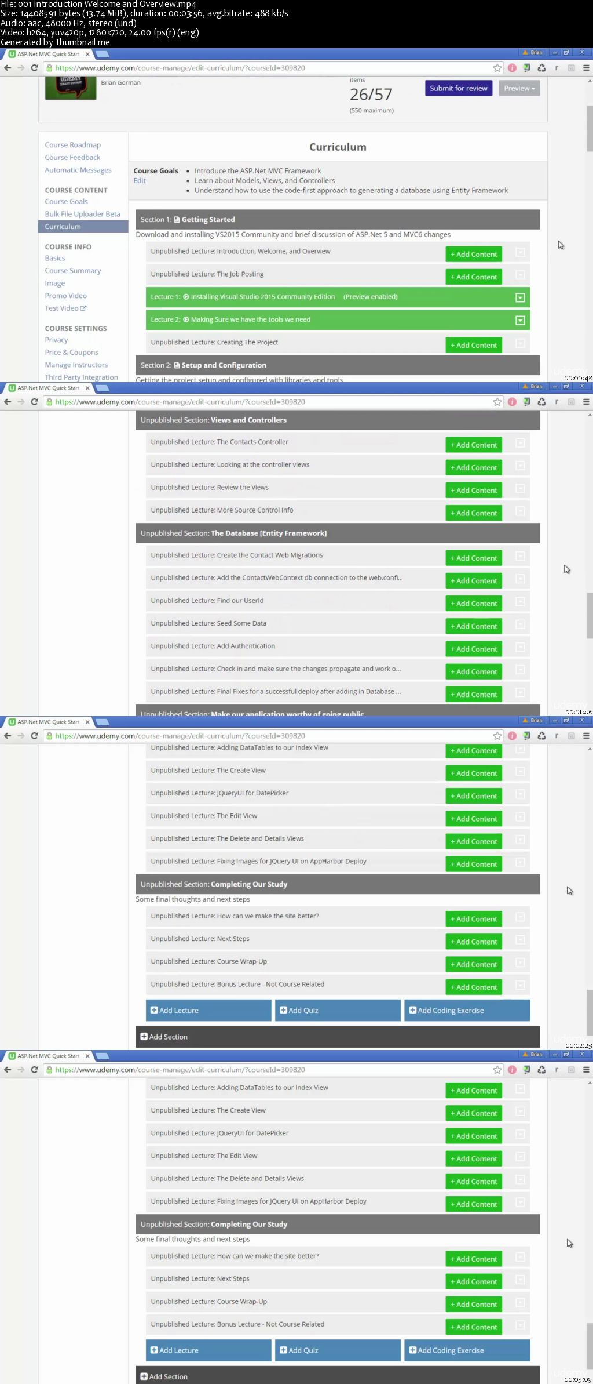593x1384 pixels.
Task: Click The Database [Entity Framework] section header
Action: pos(338,533)
